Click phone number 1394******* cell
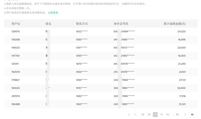The image size is (201, 119). [82, 80]
